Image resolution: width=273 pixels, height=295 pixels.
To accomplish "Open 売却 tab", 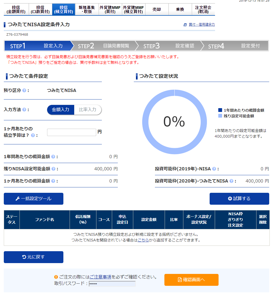I will pos(157,9).
